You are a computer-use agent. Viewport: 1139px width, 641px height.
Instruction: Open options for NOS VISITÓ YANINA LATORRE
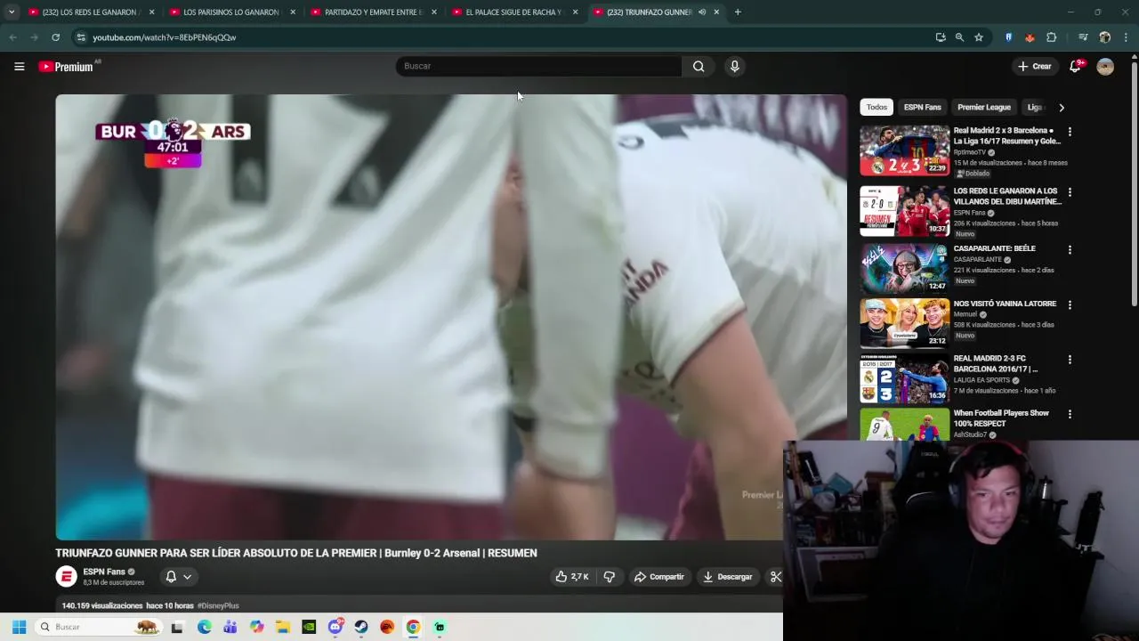[1070, 305]
